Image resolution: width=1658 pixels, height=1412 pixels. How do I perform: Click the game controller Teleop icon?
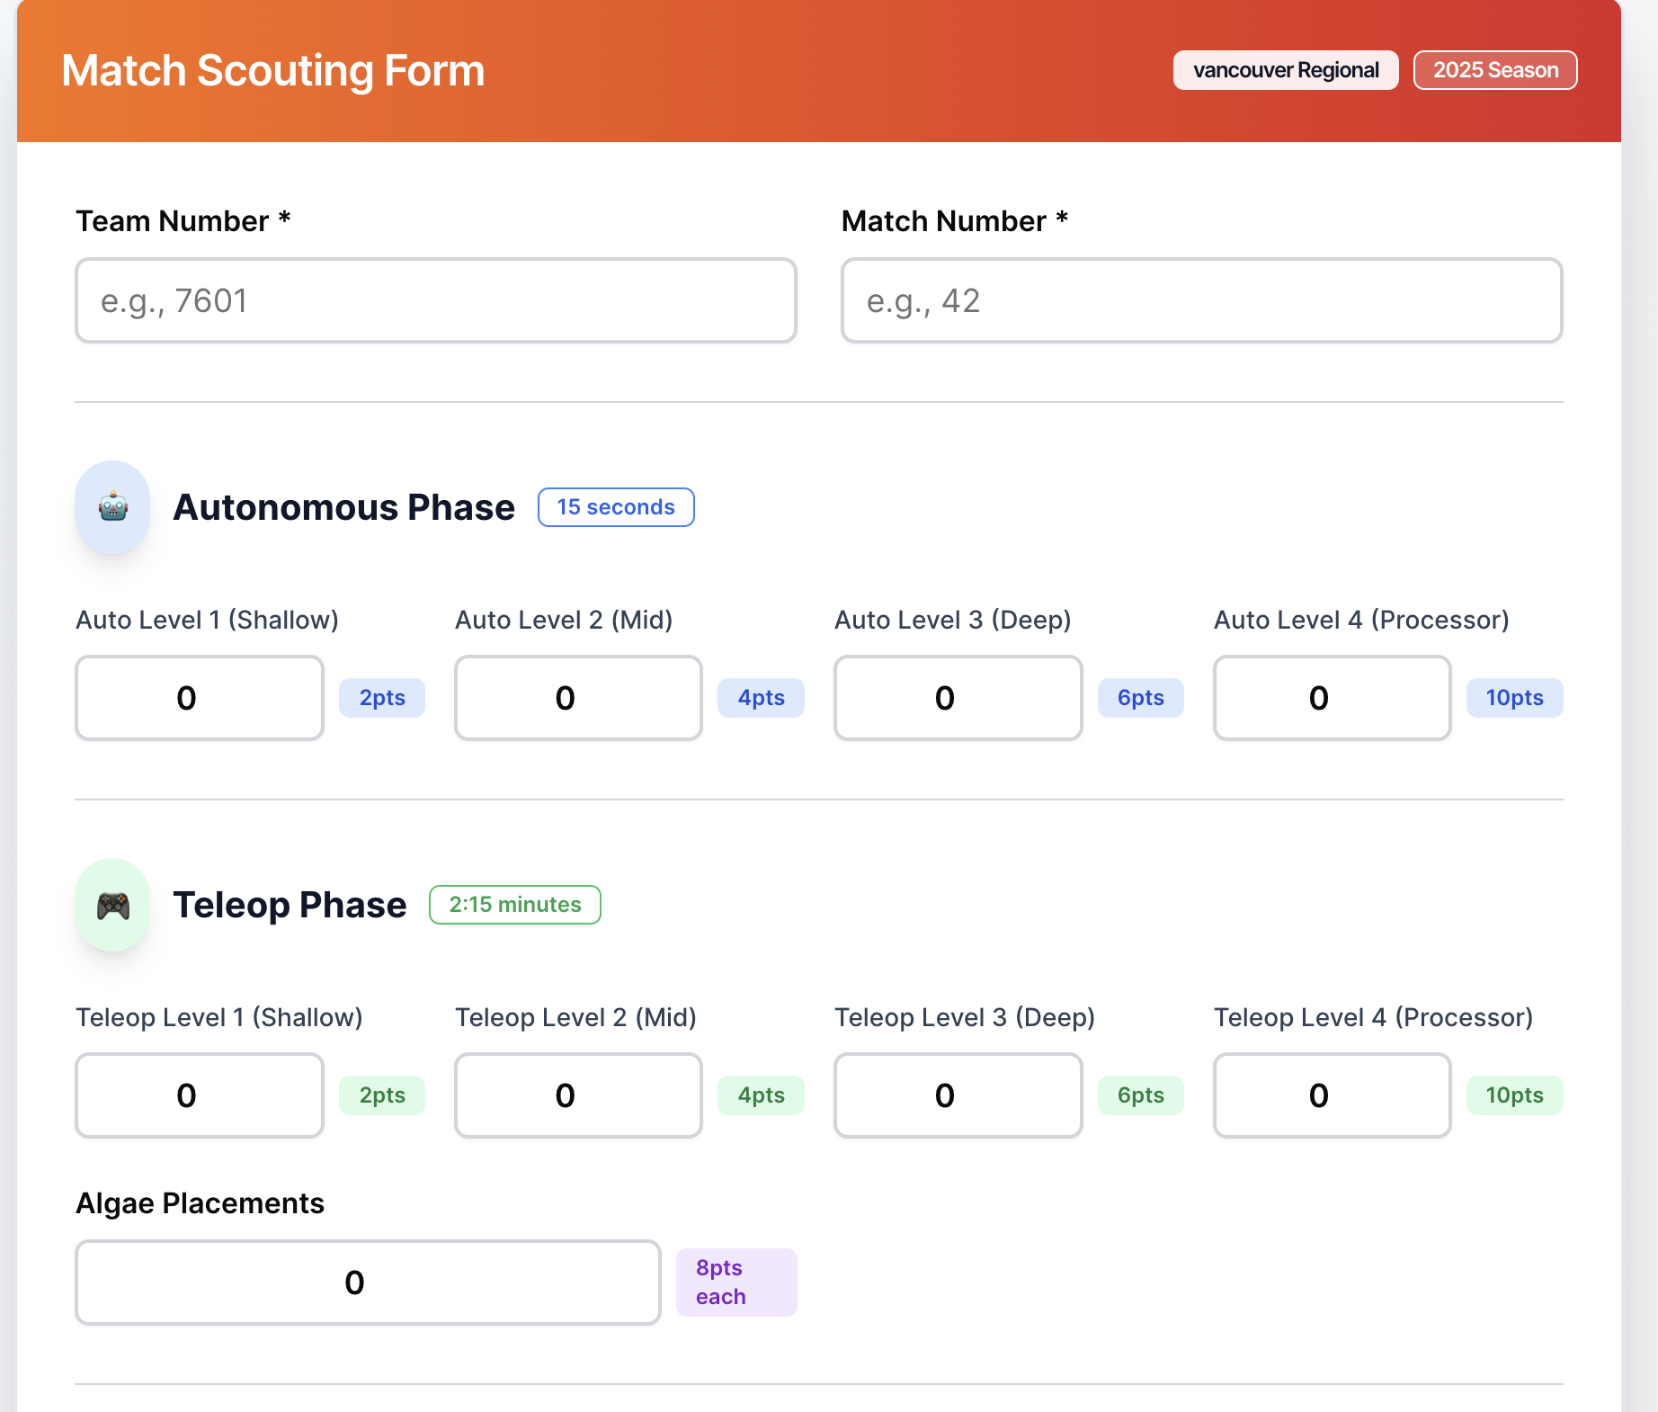click(112, 905)
